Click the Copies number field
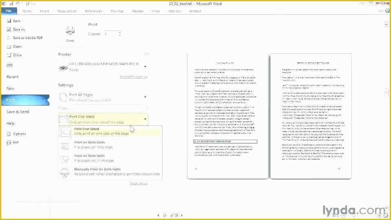Screen dimensions: 391x220 (x=110, y=34)
